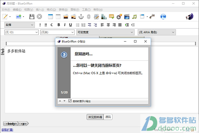Screen dimensions: 199x133
Task: Apply emphasis with single exclamation icon
Action: point(40,25)
